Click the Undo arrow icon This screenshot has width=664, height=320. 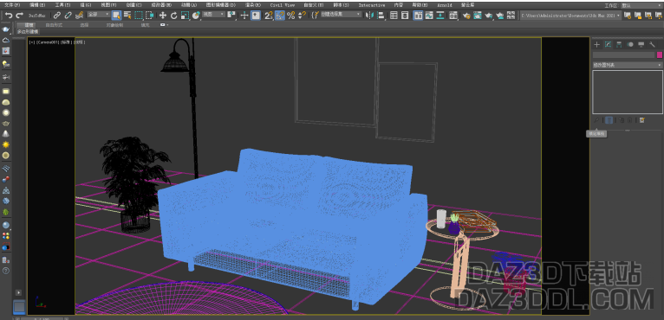9,16
